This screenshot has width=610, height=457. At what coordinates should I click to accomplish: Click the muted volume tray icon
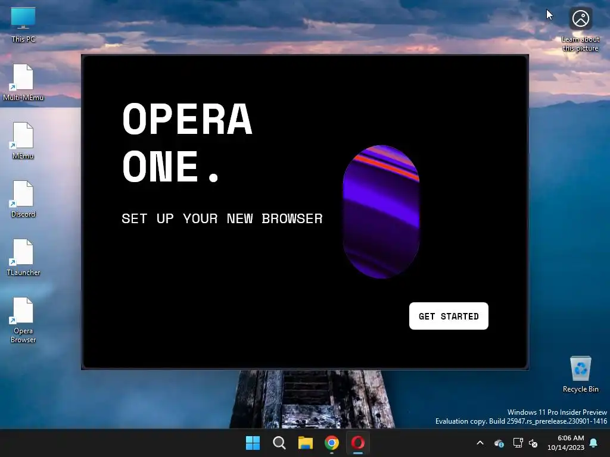[x=533, y=443]
